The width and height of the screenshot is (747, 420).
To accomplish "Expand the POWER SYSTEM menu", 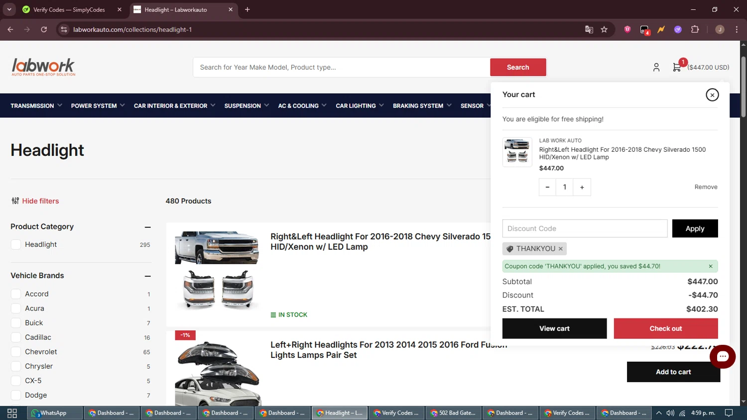I will (98, 105).
